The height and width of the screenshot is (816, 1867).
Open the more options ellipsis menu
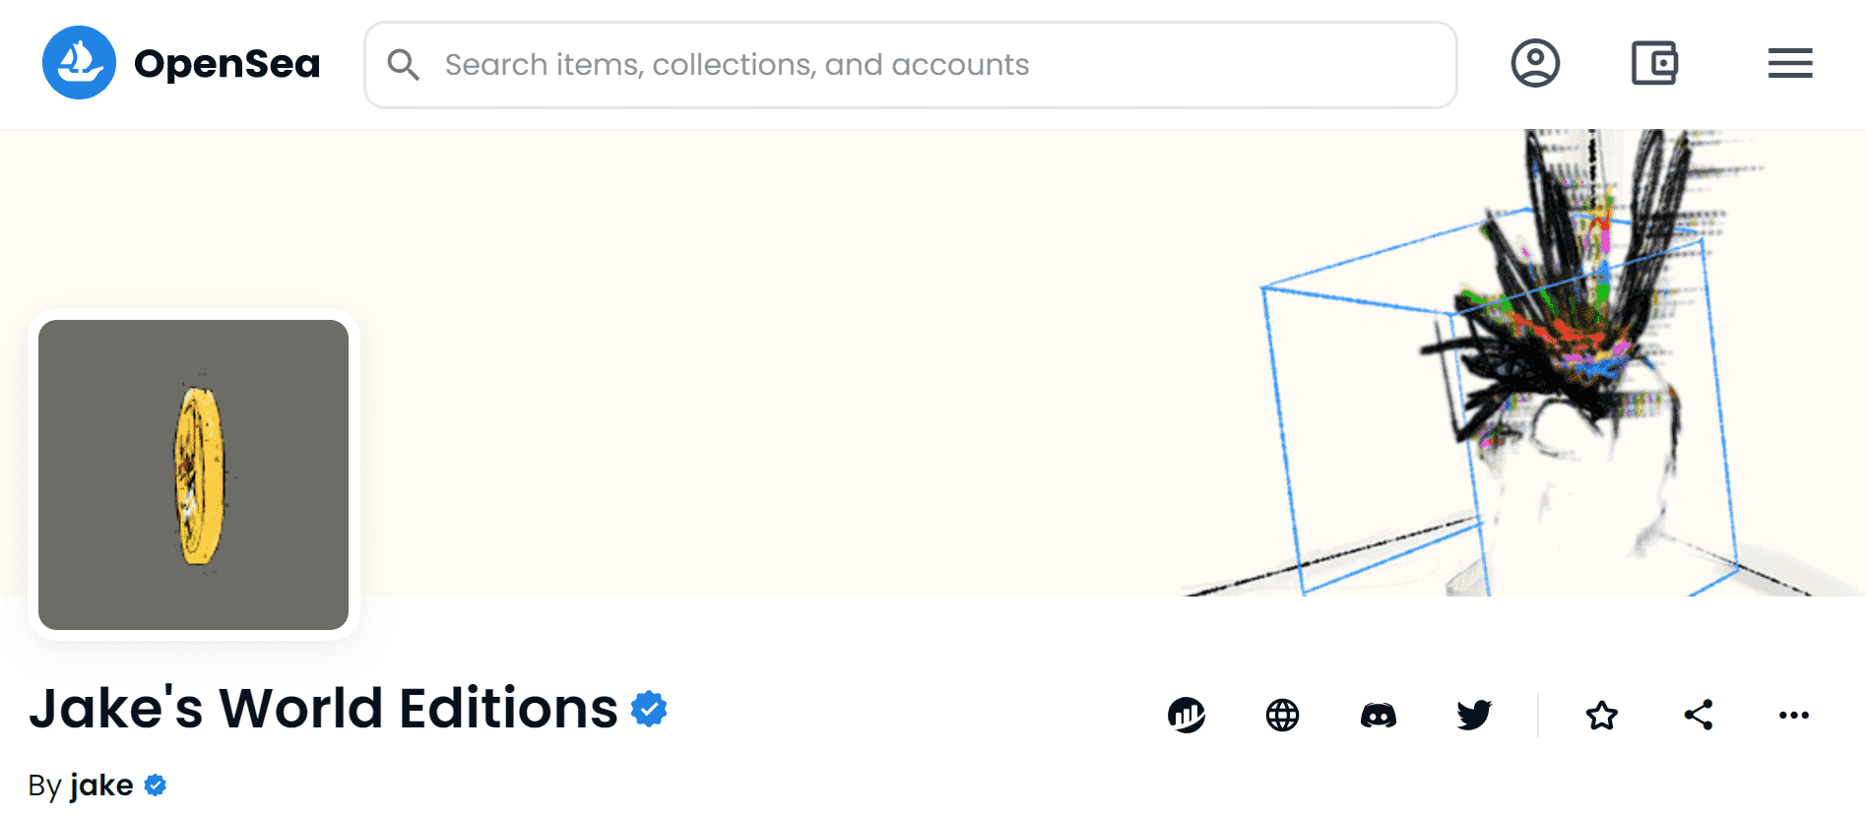coord(1793,716)
